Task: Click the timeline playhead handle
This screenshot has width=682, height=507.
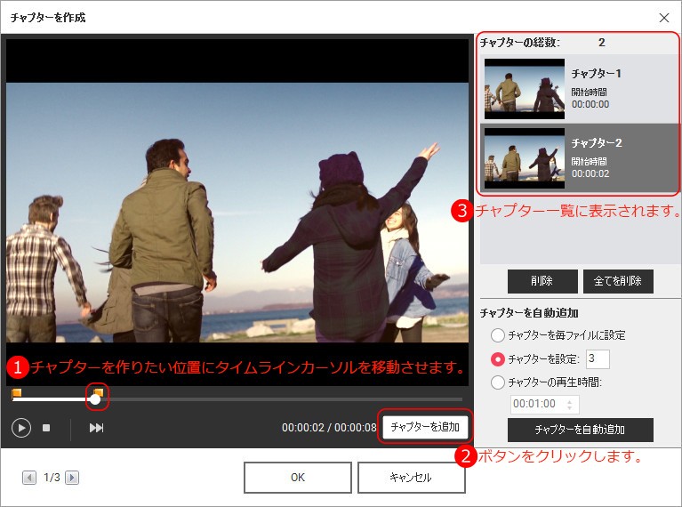Action: tap(95, 399)
